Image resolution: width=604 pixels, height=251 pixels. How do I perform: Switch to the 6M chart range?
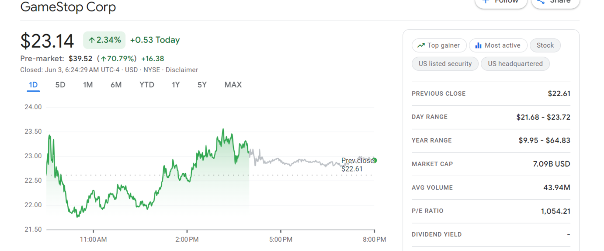point(116,85)
